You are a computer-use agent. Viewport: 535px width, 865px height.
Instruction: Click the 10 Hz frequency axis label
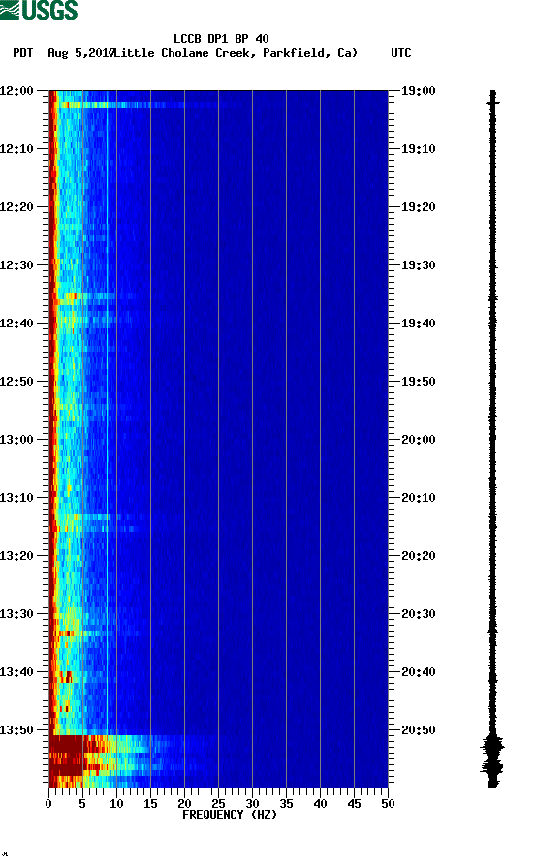pyautogui.click(x=116, y=804)
